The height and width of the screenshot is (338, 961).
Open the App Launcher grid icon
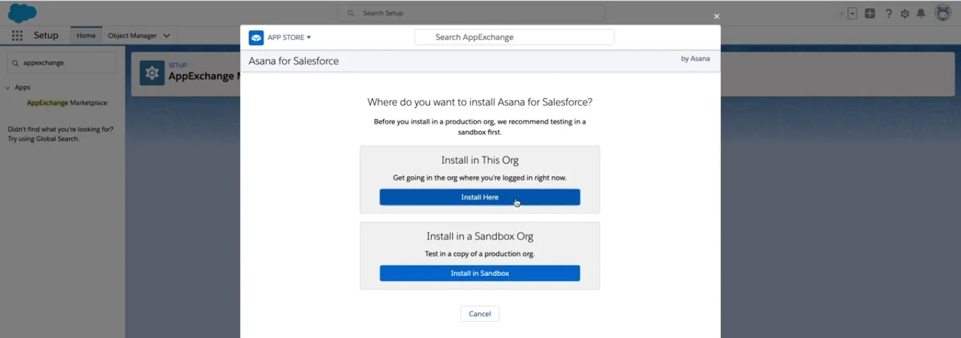tap(17, 35)
